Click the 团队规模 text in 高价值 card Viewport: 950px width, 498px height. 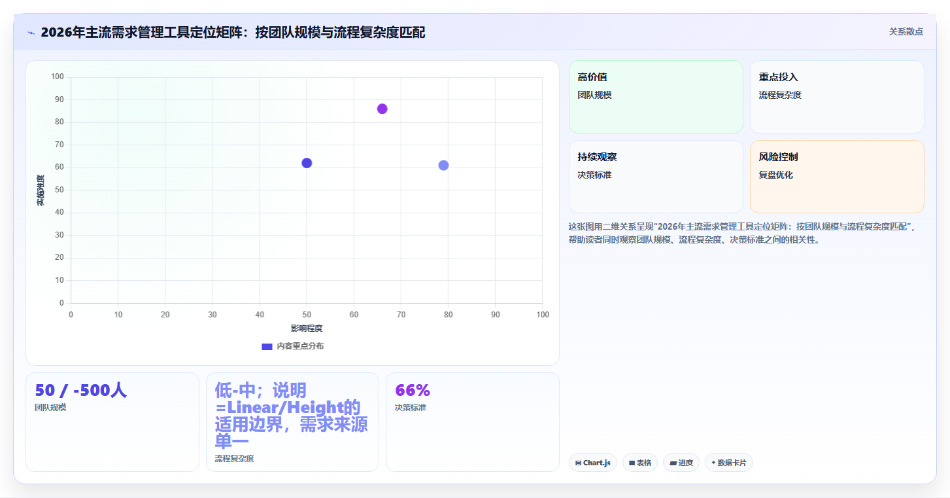point(595,95)
